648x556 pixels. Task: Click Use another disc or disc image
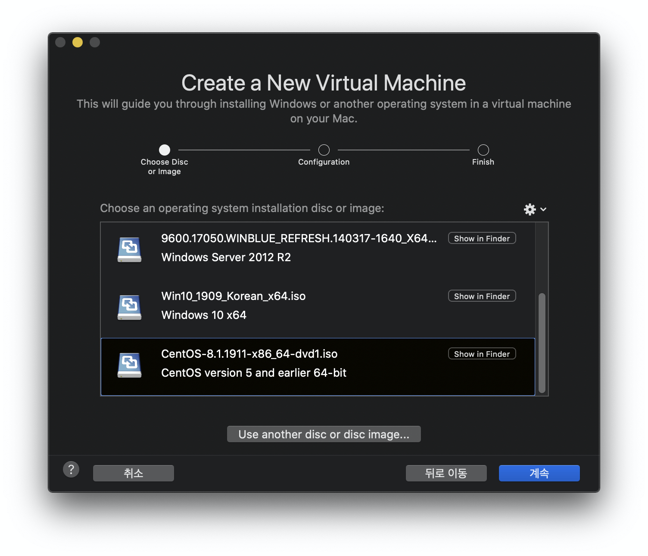tap(324, 434)
